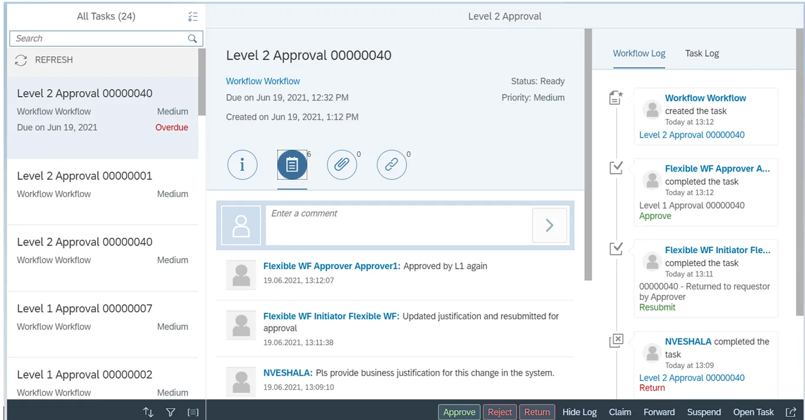Open the Related Objects link icon tab

[x=392, y=164]
